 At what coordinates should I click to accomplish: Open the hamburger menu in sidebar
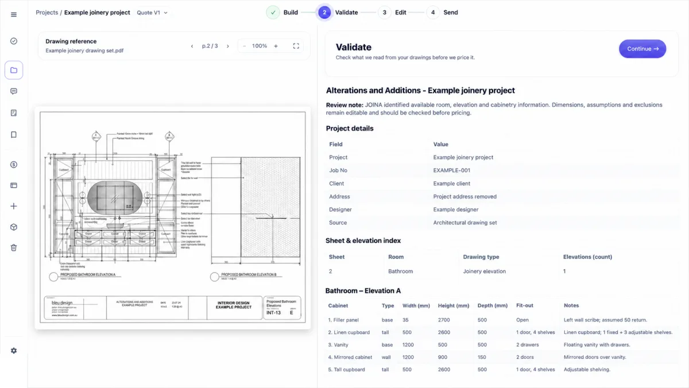14,14
